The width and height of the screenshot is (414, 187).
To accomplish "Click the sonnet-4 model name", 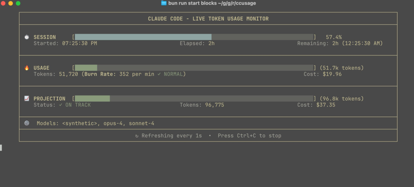I will tap(141, 123).
